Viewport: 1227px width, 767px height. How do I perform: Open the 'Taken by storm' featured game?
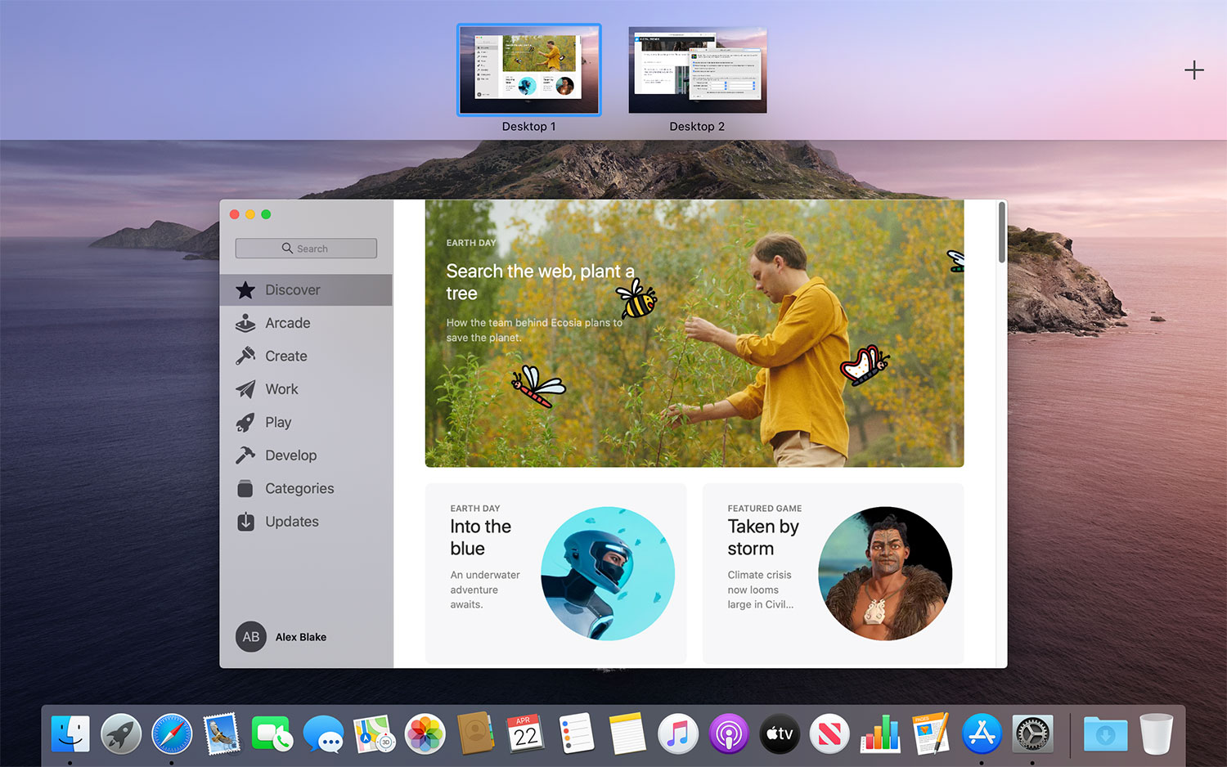pyautogui.click(x=833, y=572)
